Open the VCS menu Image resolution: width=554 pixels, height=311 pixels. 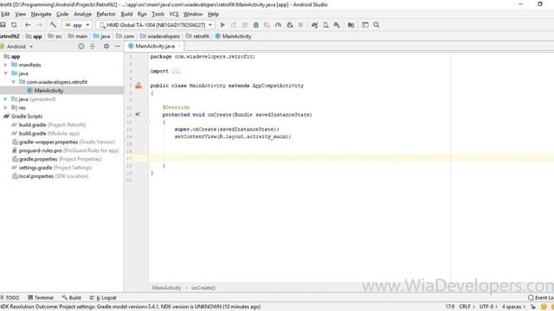coord(174,14)
